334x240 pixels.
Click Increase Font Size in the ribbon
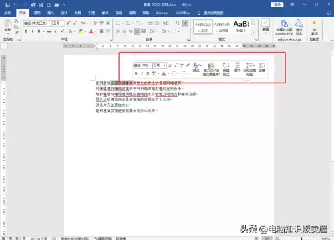[69, 23]
